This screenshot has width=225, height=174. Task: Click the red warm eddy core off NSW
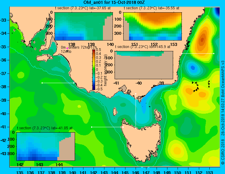point(202,39)
